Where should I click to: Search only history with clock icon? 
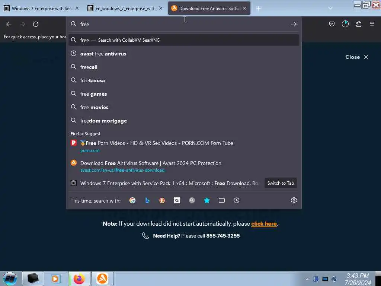tap(236, 200)
